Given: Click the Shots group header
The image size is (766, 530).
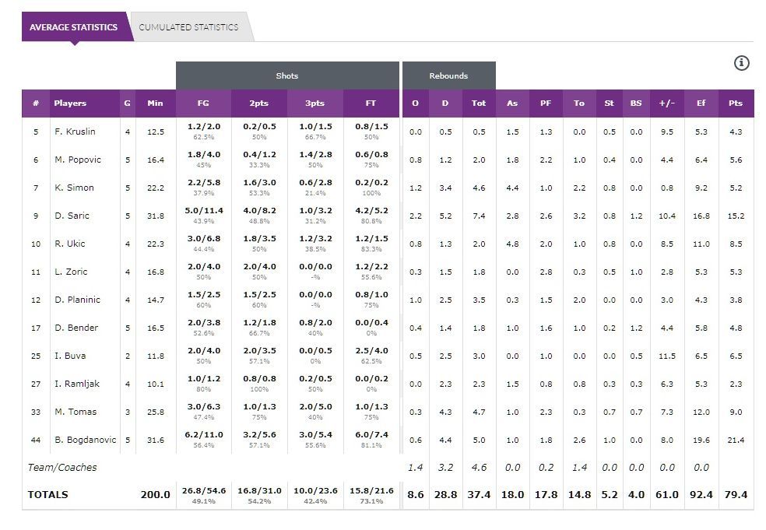Looking at the screenshot, I should click(286, 75).
